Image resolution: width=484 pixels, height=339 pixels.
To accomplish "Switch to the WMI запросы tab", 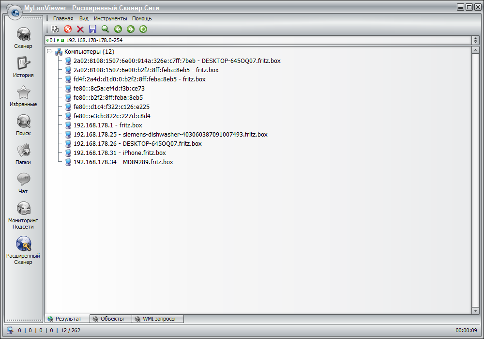I will tap(158, 319).
